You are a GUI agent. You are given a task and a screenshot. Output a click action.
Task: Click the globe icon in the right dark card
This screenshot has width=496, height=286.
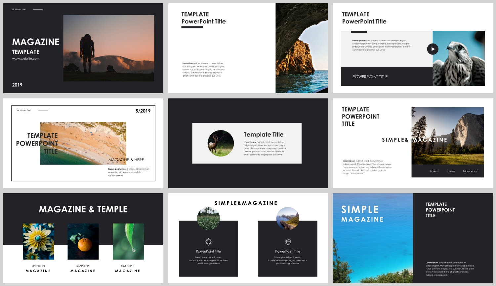pos(288,242)
